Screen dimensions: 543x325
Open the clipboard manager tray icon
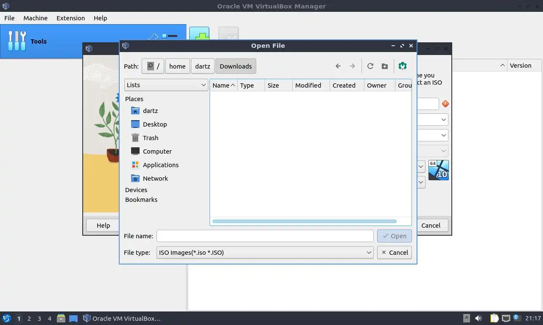click(x=494, y=318)
